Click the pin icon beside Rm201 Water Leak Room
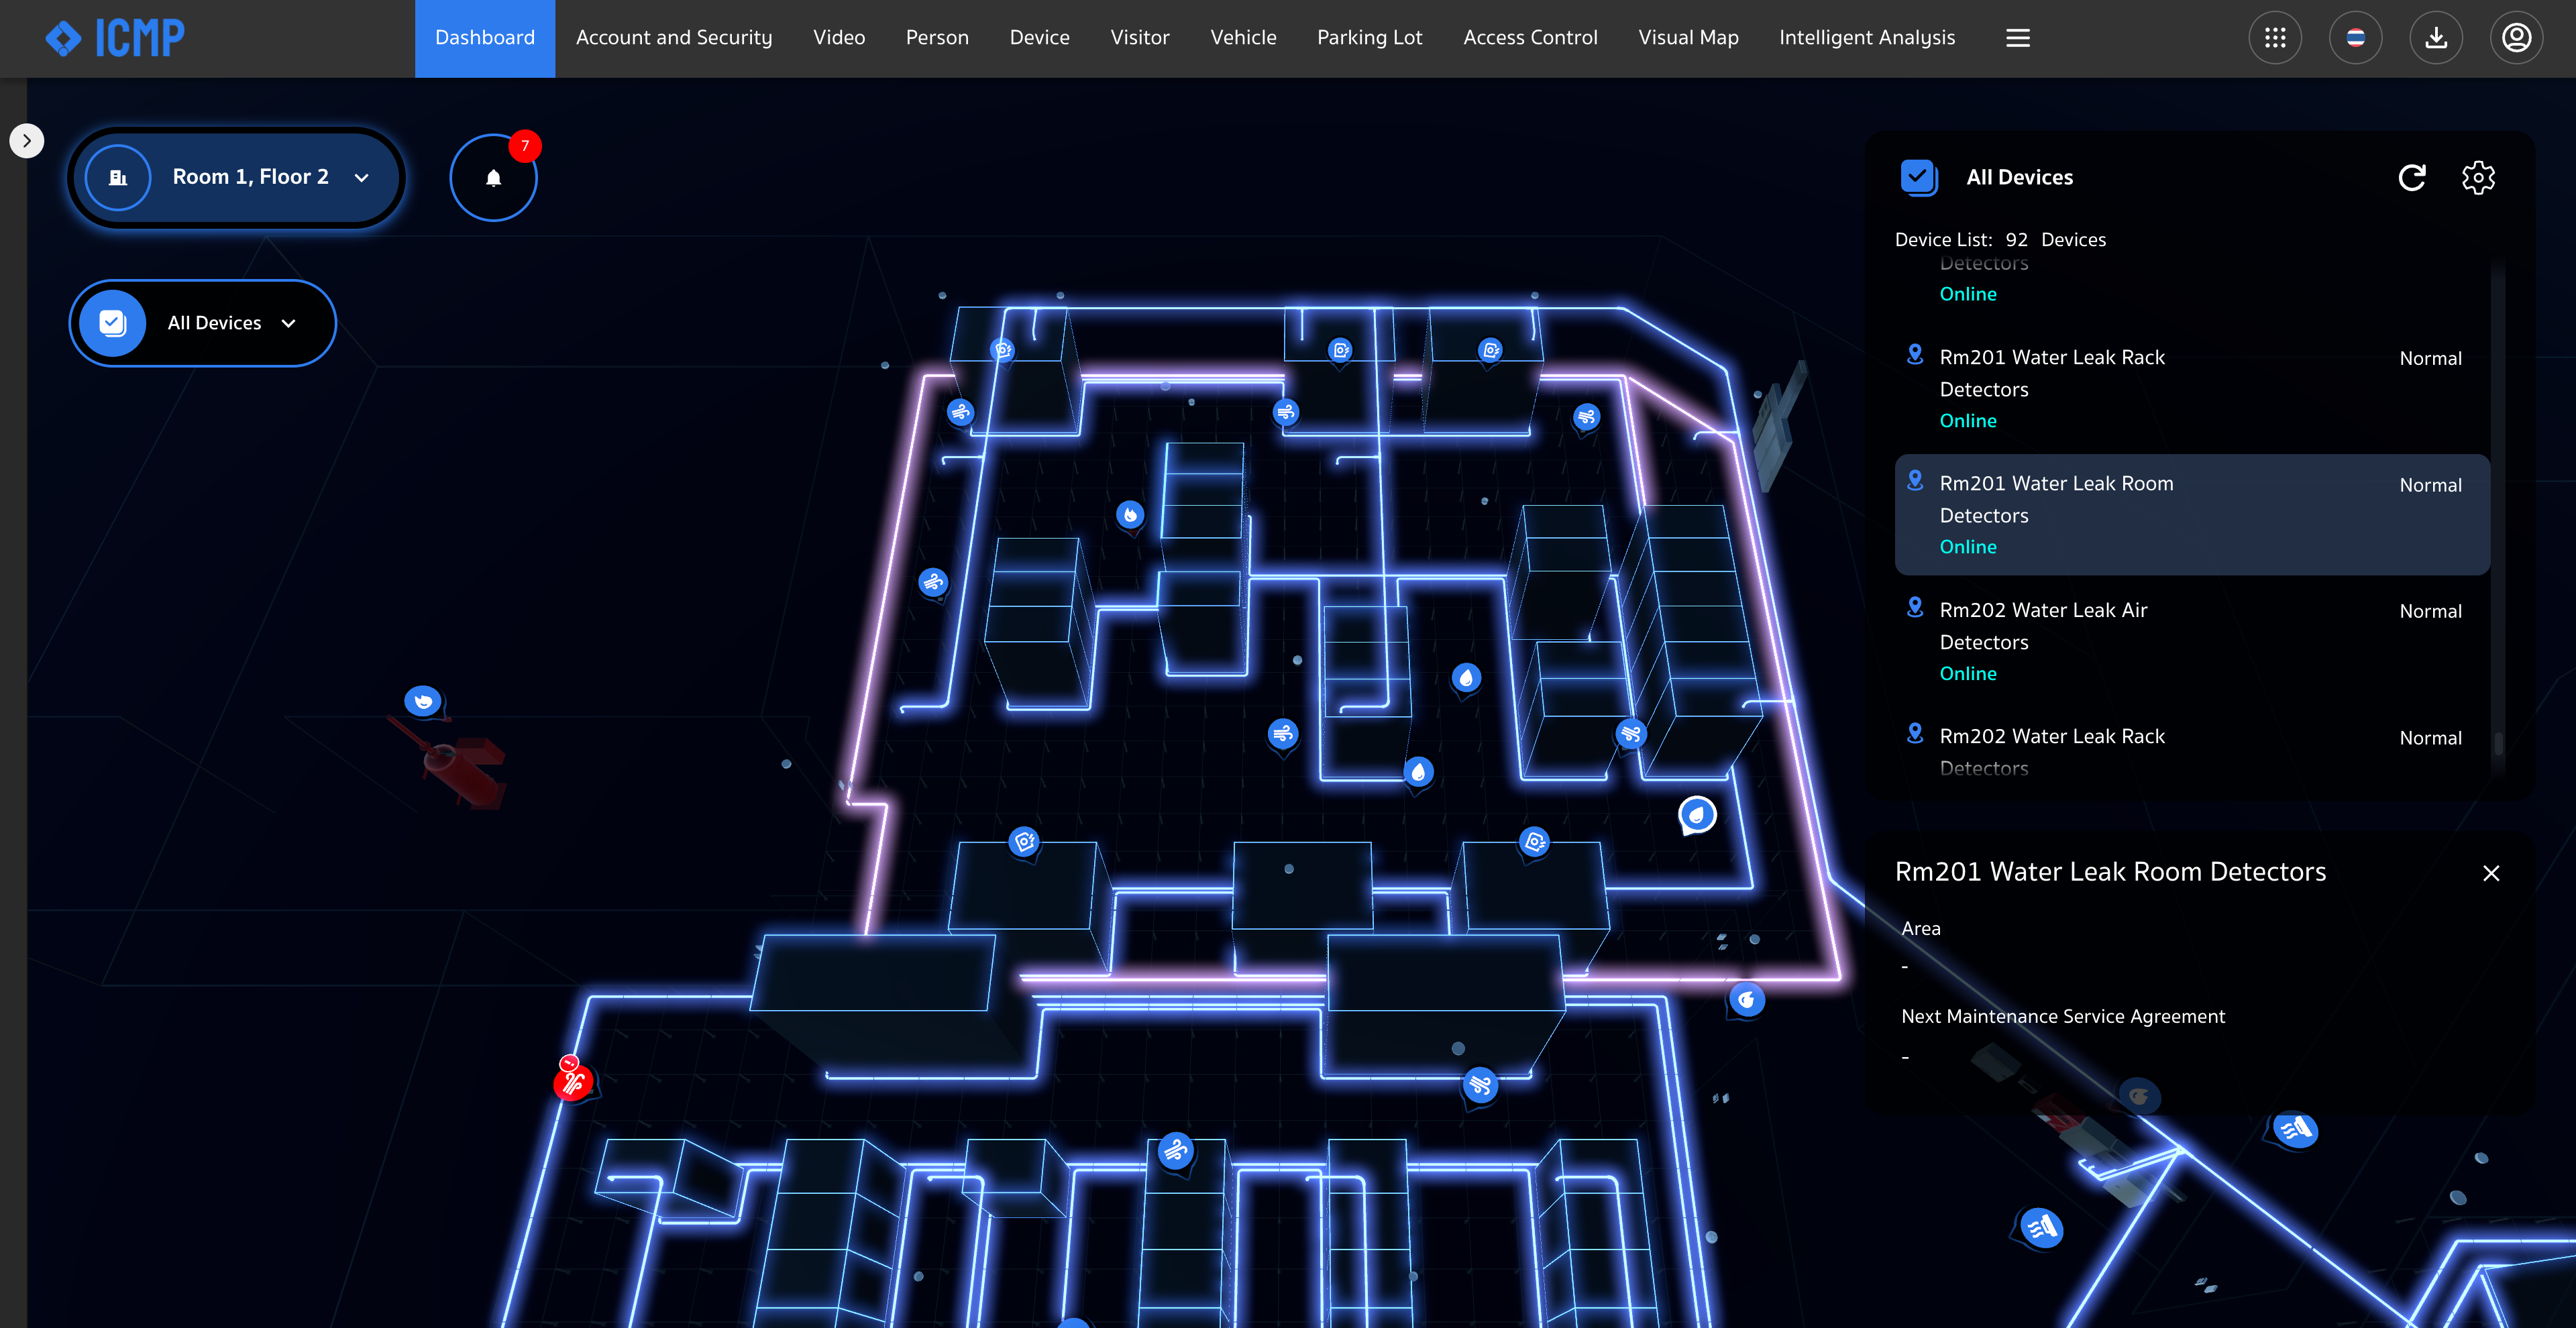 click(1915, 480)
